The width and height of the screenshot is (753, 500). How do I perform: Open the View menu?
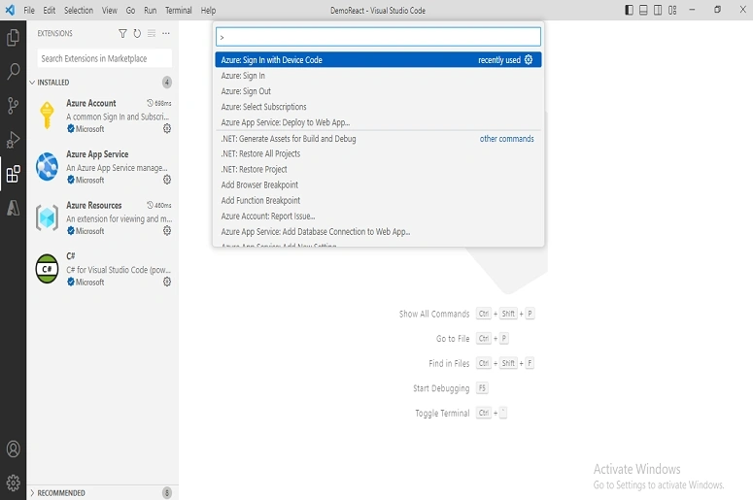(110, 10)
